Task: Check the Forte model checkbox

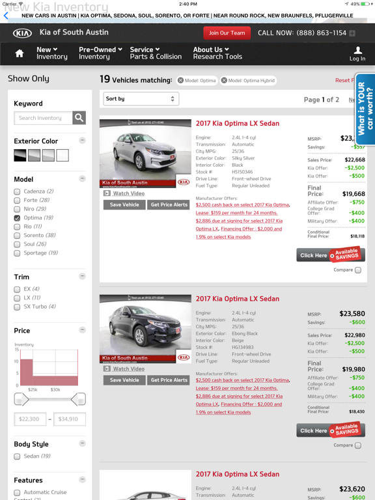Action: 17,201
